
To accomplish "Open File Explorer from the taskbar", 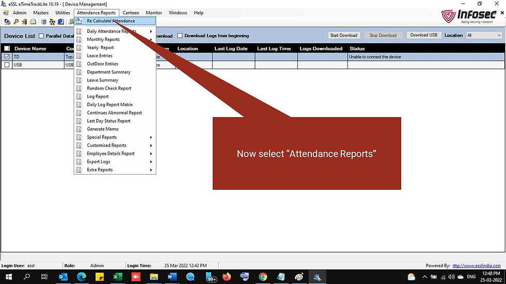I will point(154,277).
